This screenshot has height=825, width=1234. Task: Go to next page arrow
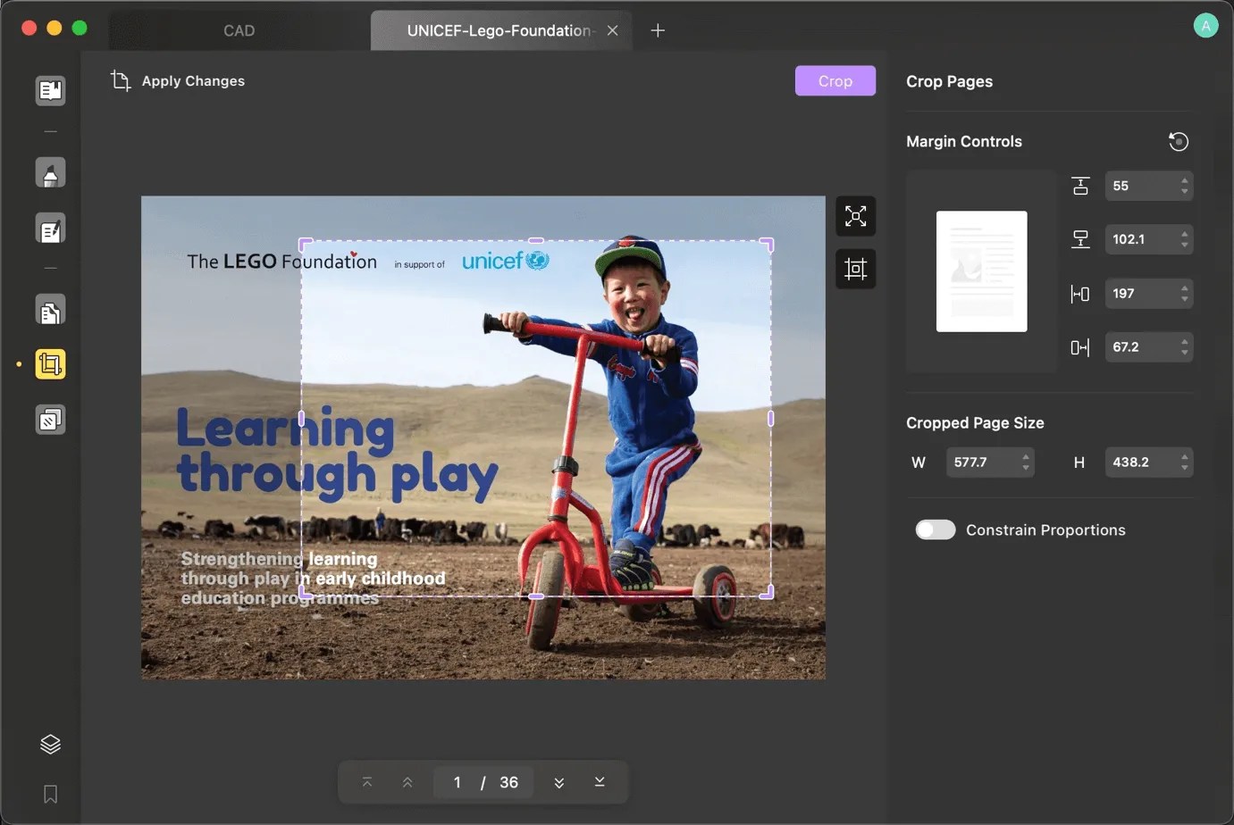(558, 782)
